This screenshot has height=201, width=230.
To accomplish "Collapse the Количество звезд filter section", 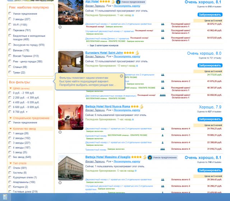I will point(10,128).
